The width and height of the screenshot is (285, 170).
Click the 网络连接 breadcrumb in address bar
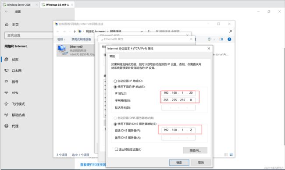(116, 31)
